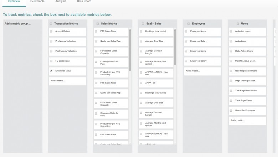Go to the Data Room tab
The height and width of the screenshot is (157, 278).
[x=84, y=1]
